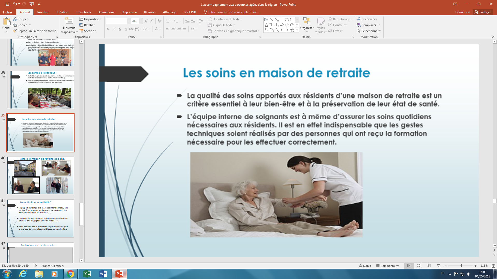Toggle strikethrough abc button
Screen dimensions: 497x279
click(131, 29)
